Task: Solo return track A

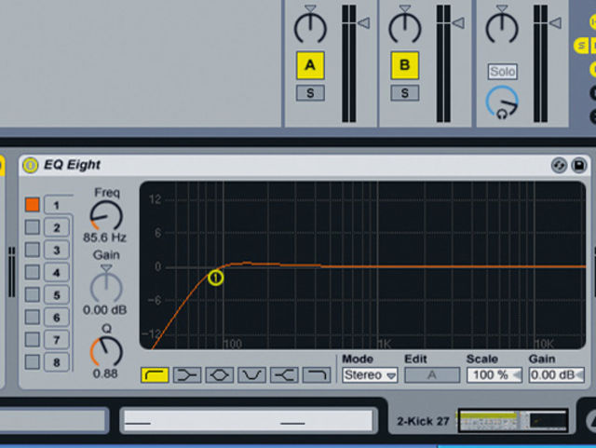Action: (310, 93)
